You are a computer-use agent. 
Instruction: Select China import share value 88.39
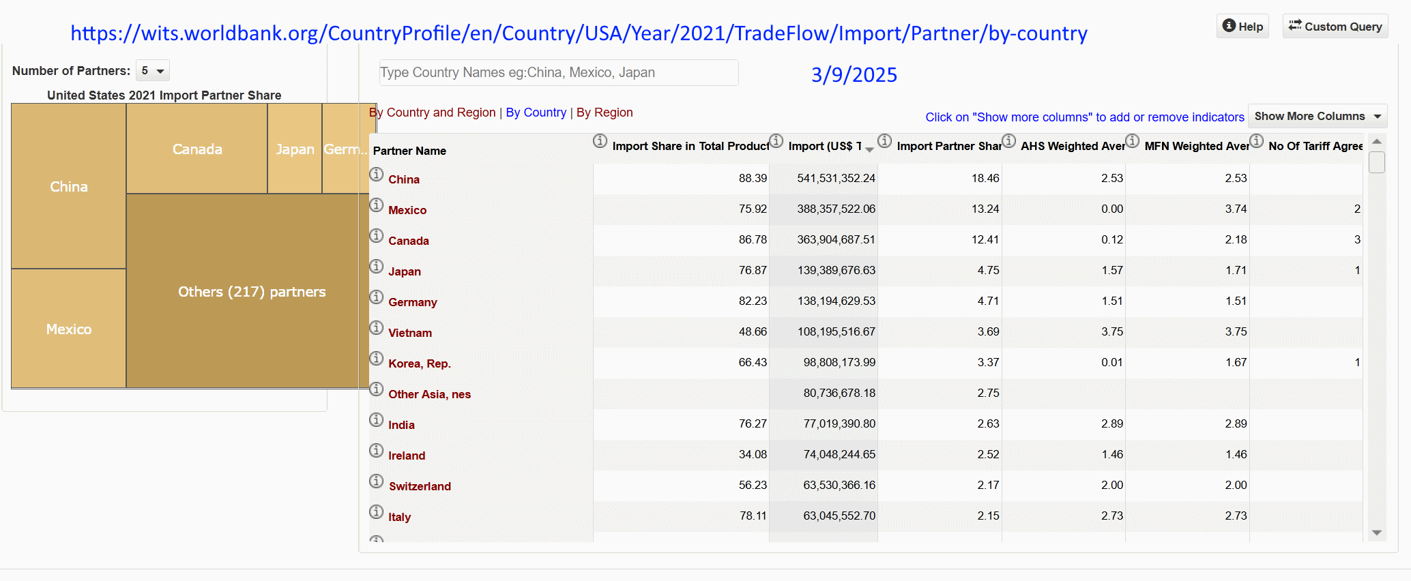(753, 178)
